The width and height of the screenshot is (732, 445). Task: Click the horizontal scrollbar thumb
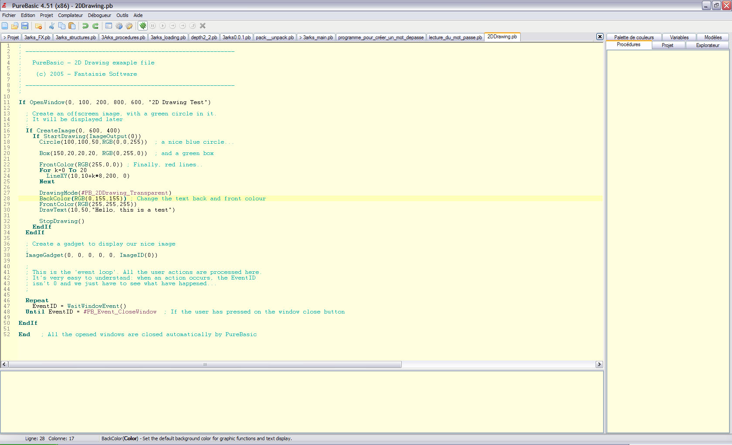point(205,364)
